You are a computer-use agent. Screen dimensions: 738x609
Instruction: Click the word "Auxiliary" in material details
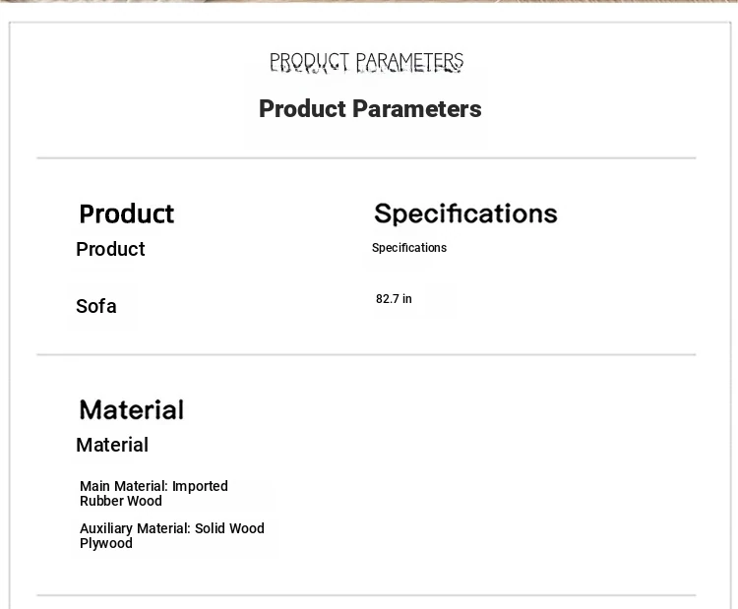click(x=106, y=528)
